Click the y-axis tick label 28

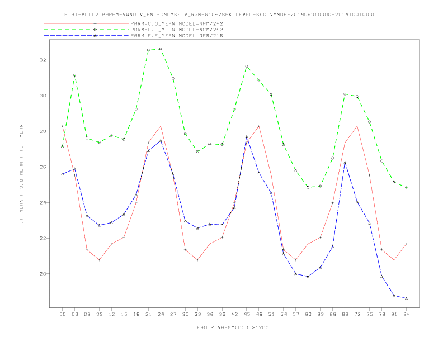[x=43, y=131]
